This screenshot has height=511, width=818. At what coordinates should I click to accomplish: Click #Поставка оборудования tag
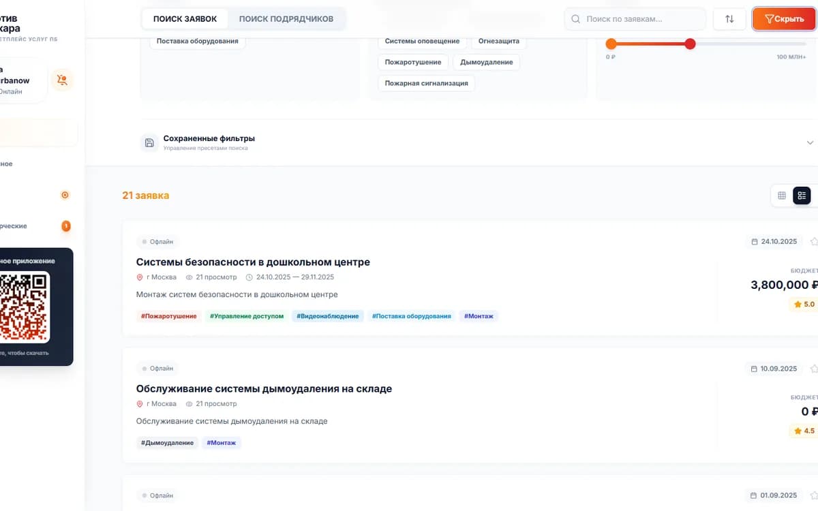tap(412, 316)
